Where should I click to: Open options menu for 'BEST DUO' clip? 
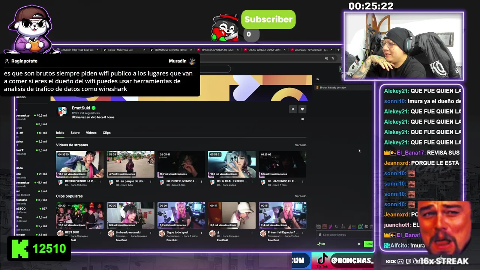[100, 232]
